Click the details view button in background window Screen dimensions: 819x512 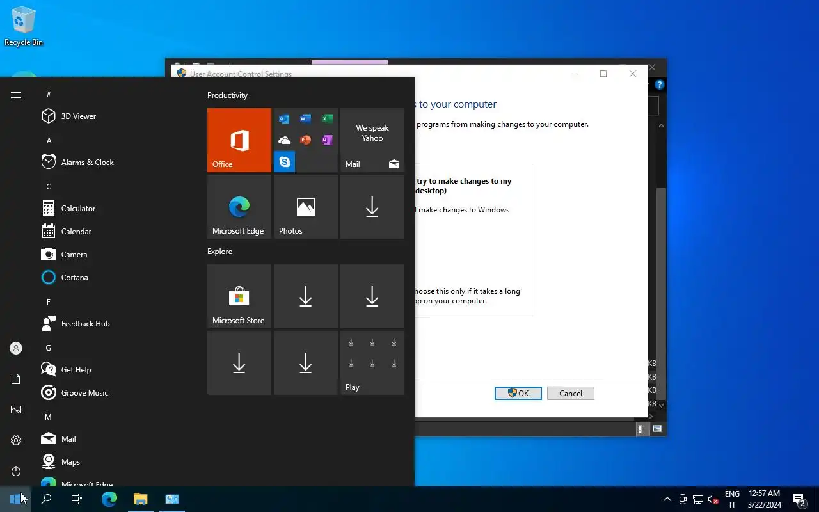point(641,429)
